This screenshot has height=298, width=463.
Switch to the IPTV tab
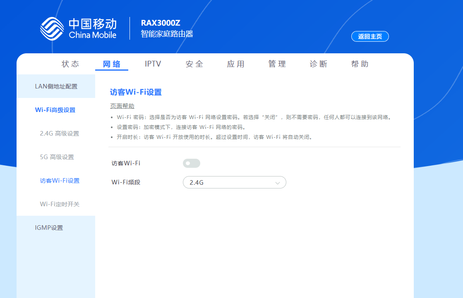(153, 64)
